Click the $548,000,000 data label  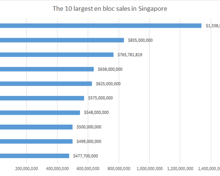[96, 112]
